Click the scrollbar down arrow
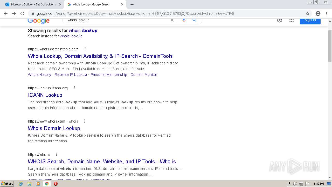332x187 pixels. pyautogui.click(x=330, y=177)
